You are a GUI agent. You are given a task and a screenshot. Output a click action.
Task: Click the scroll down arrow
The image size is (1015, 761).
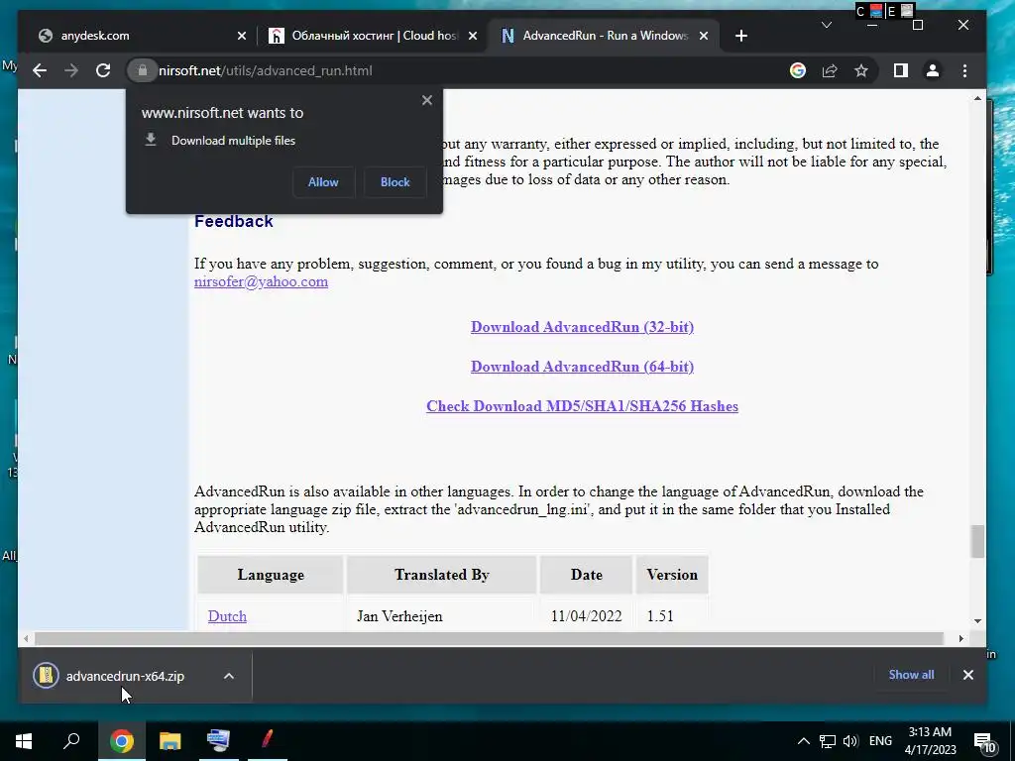(977, 620)
